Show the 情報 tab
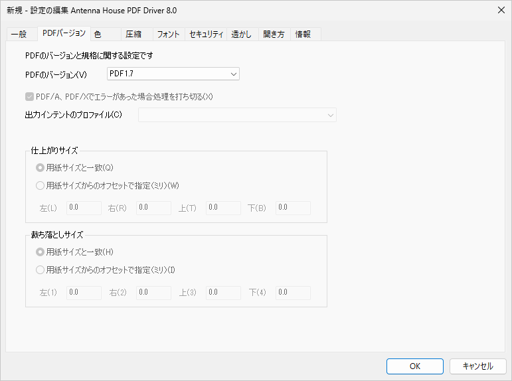512x381 pixels. pyautogui.click(x=305, y=35)
